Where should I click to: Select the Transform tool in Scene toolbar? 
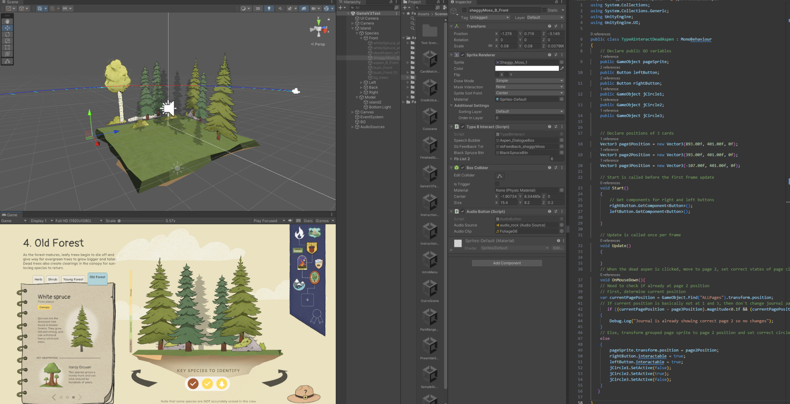pos(7,54)
